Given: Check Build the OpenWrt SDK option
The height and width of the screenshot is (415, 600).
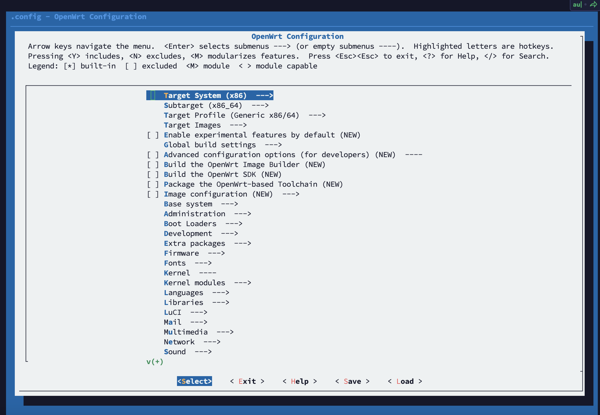Looking at the screenshot, I should (x=153, y=174).
